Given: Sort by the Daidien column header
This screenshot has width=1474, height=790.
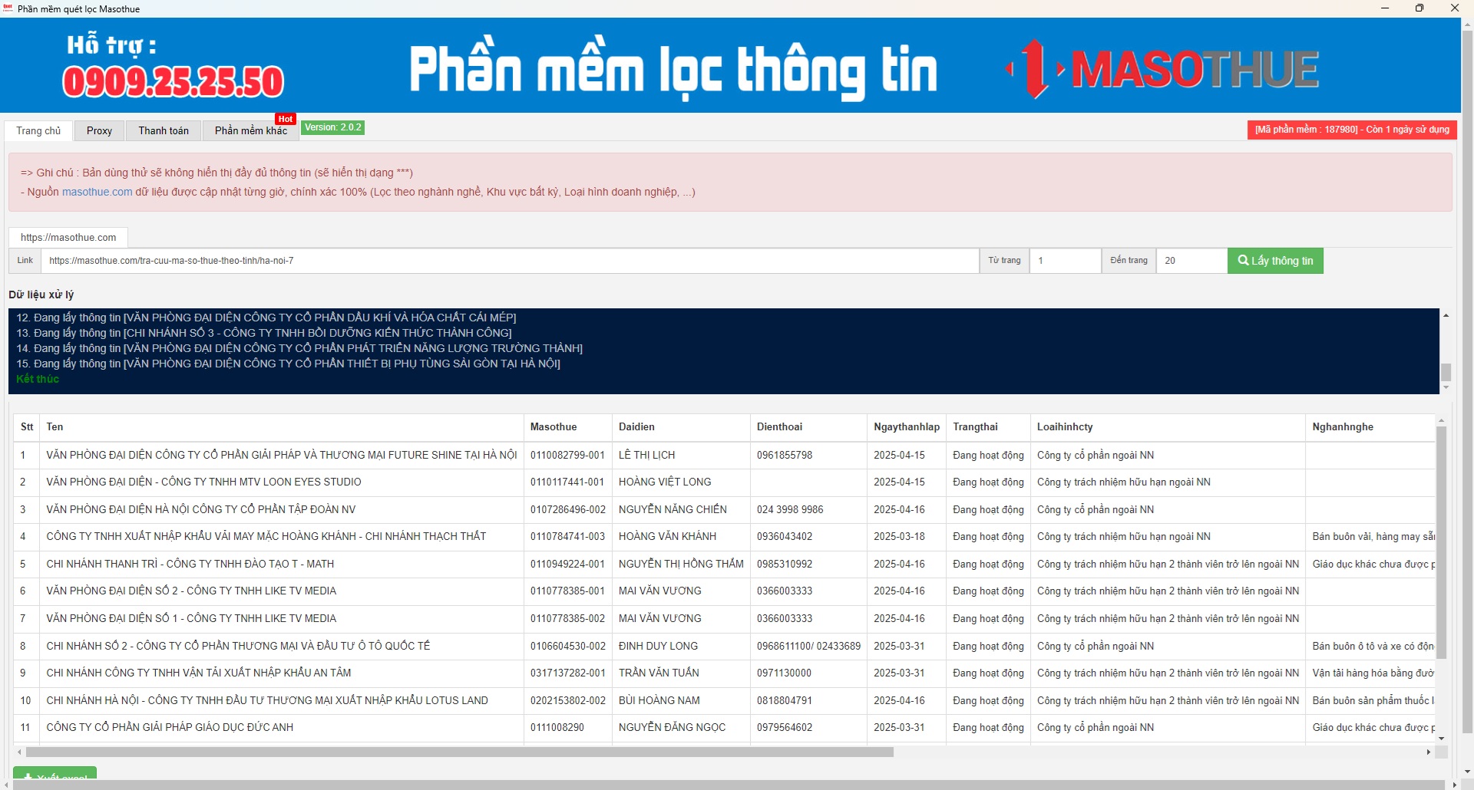Looking at the screenshot, I should pyautogui.click(x=681, y=427).
